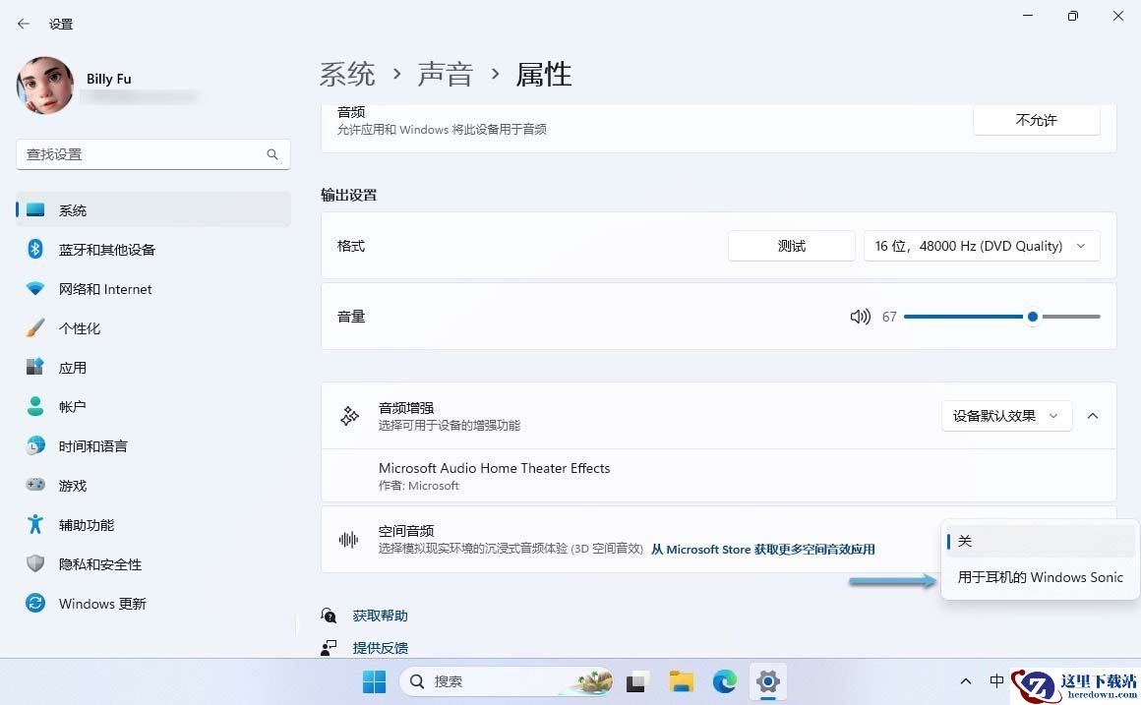Open the Windows Start menu
Viewport: 1141px width, 705px height.
click(x=374, y=681)
